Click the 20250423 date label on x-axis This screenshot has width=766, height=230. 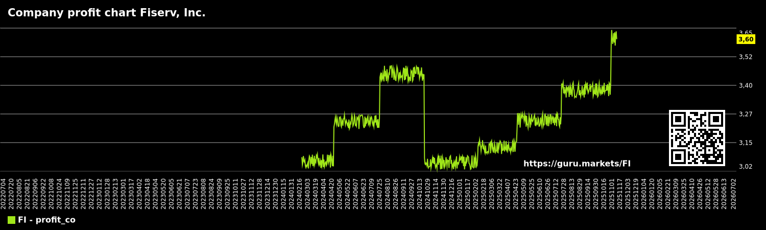coord(516,193)
